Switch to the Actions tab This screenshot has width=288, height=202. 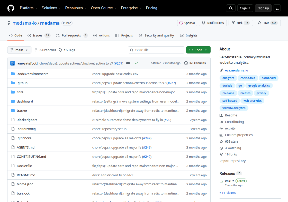click(x=102, y=35)
